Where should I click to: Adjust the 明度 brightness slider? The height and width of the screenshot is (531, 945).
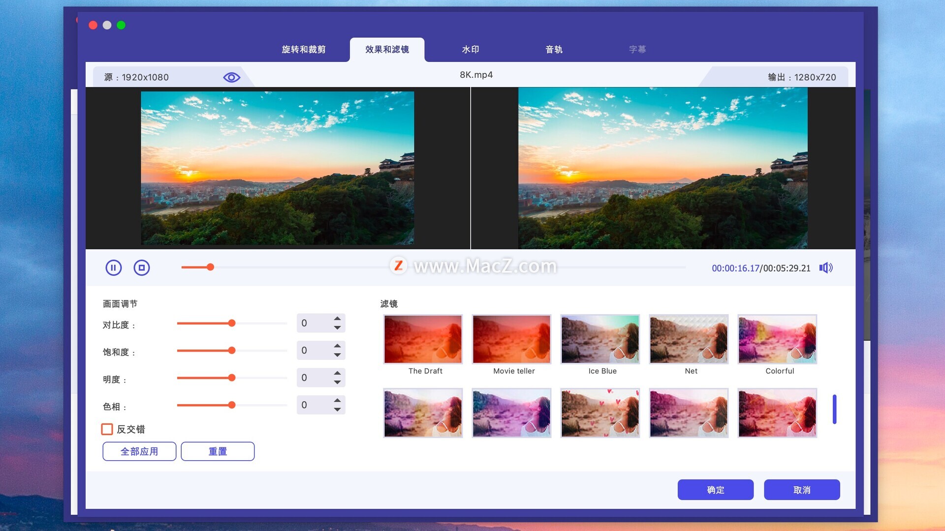(x=232, y=378)
